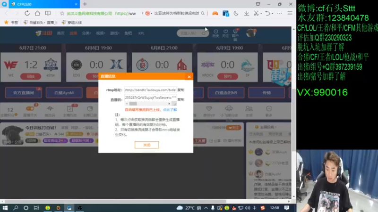Expand the undo closed tab dropdown arrow

coord(273,14)
